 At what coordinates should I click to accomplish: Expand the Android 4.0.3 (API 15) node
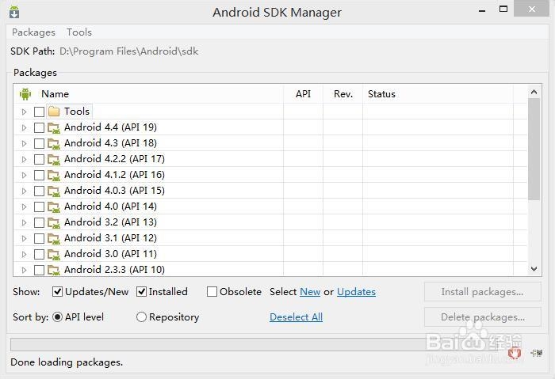[24, 191]
